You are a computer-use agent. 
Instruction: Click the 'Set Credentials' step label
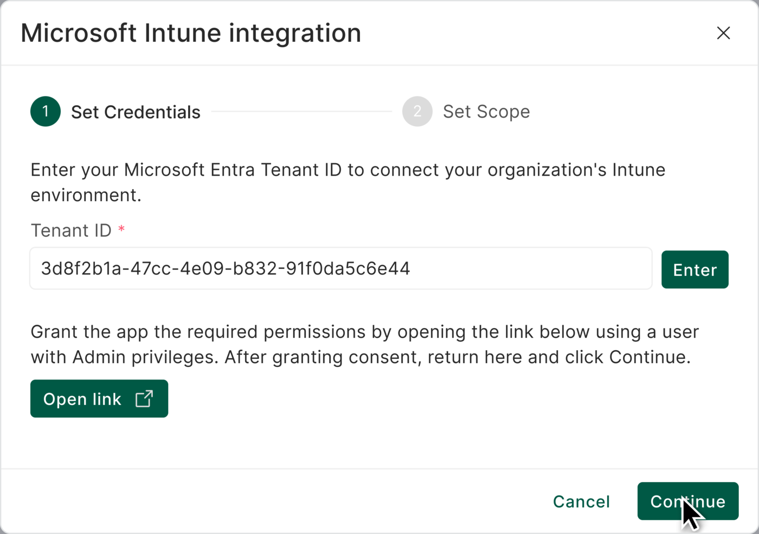click(x=136, y=112)
